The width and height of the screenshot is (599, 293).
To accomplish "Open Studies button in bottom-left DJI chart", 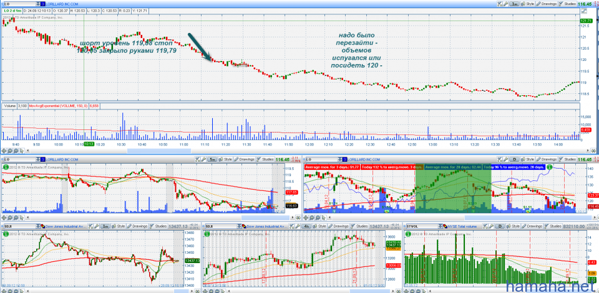I will (158, 226).
